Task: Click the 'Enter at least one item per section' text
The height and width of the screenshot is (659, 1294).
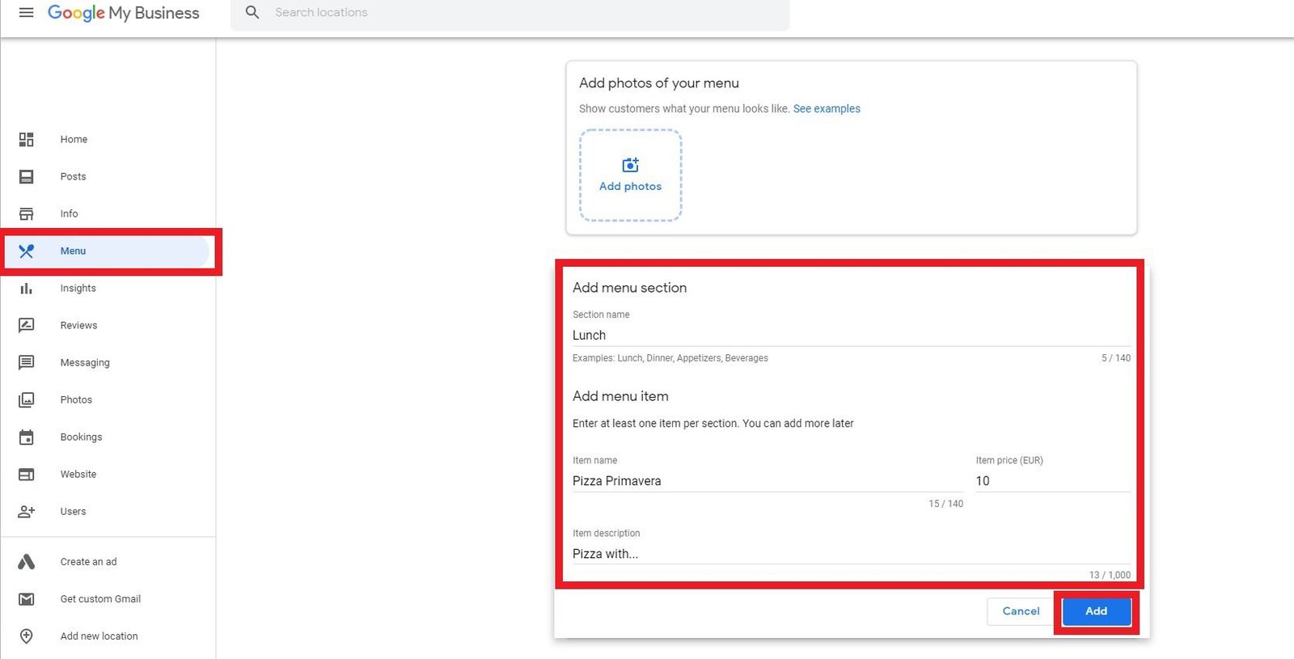Action: pyautogui.click(x=713, y=423)
